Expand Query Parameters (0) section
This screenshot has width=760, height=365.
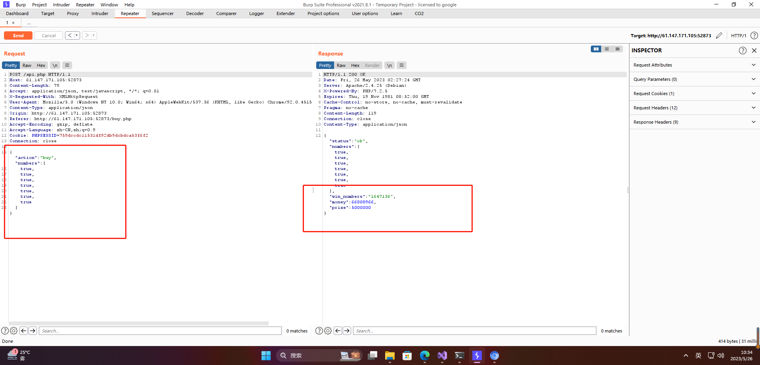click(695, 79)
